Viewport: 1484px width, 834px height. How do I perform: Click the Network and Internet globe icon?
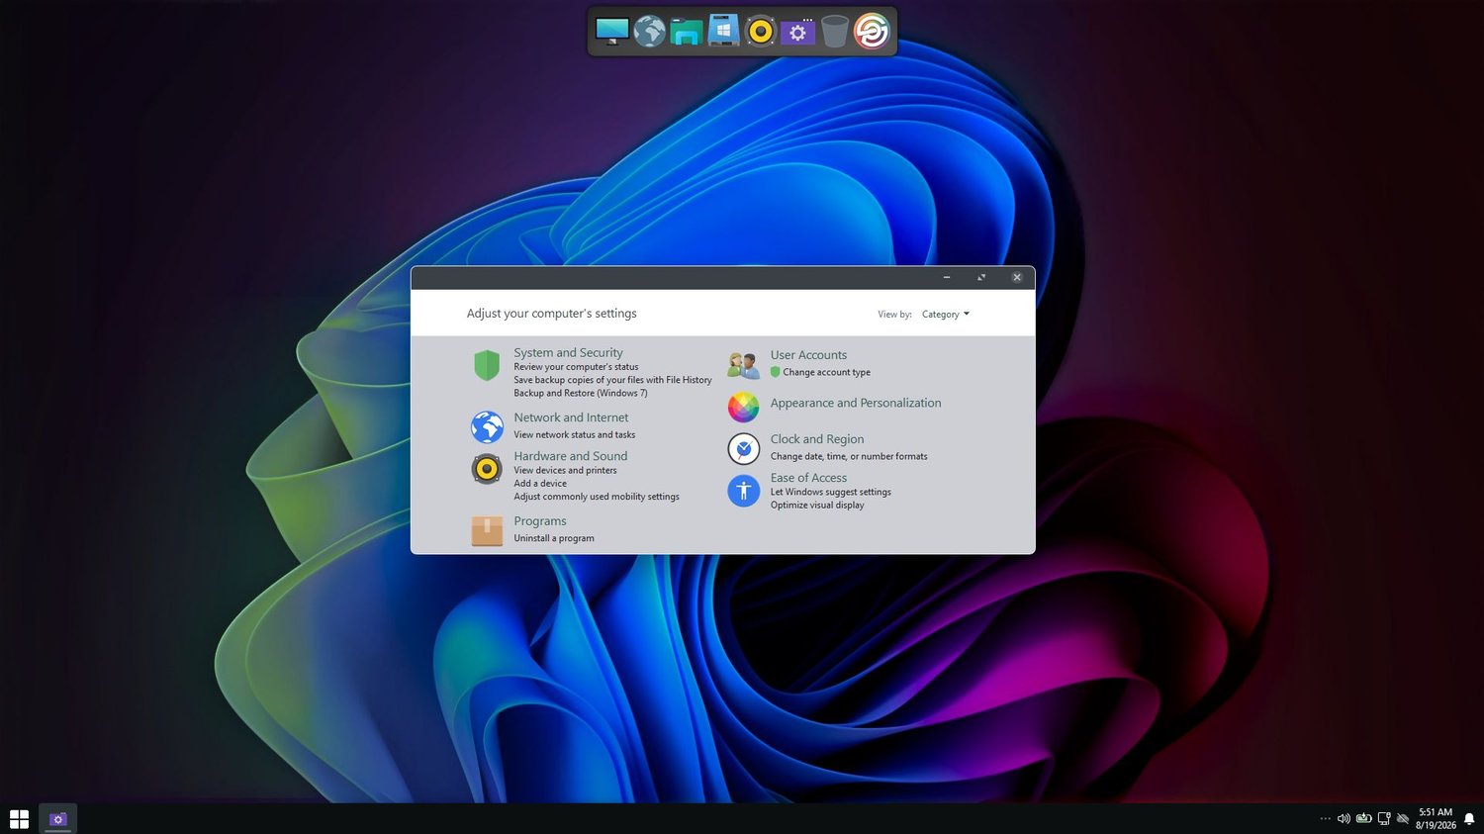click(x=487, y=426)
